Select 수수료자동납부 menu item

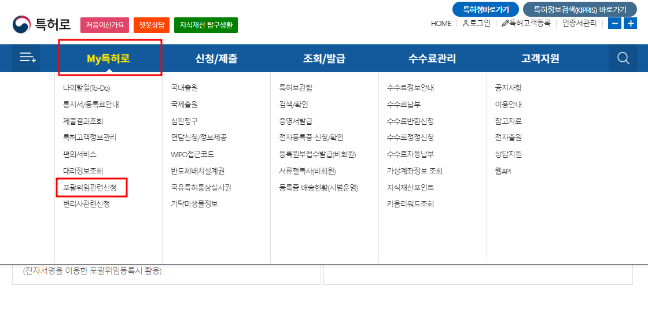(410, 154)
